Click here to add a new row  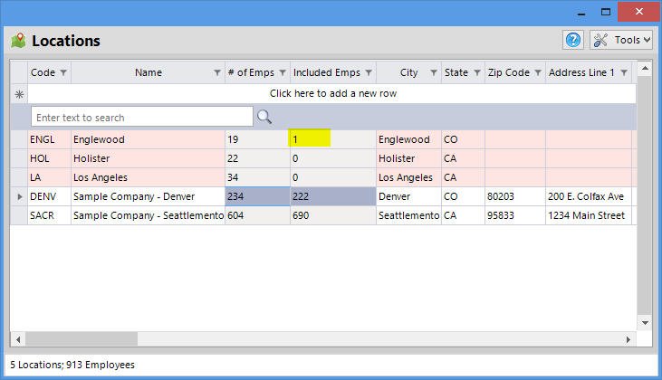coord(332,93)
